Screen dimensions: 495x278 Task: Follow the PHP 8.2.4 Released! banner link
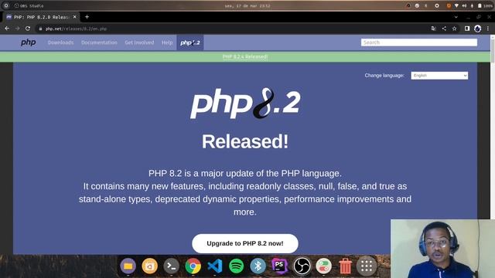tap(245, 56)
